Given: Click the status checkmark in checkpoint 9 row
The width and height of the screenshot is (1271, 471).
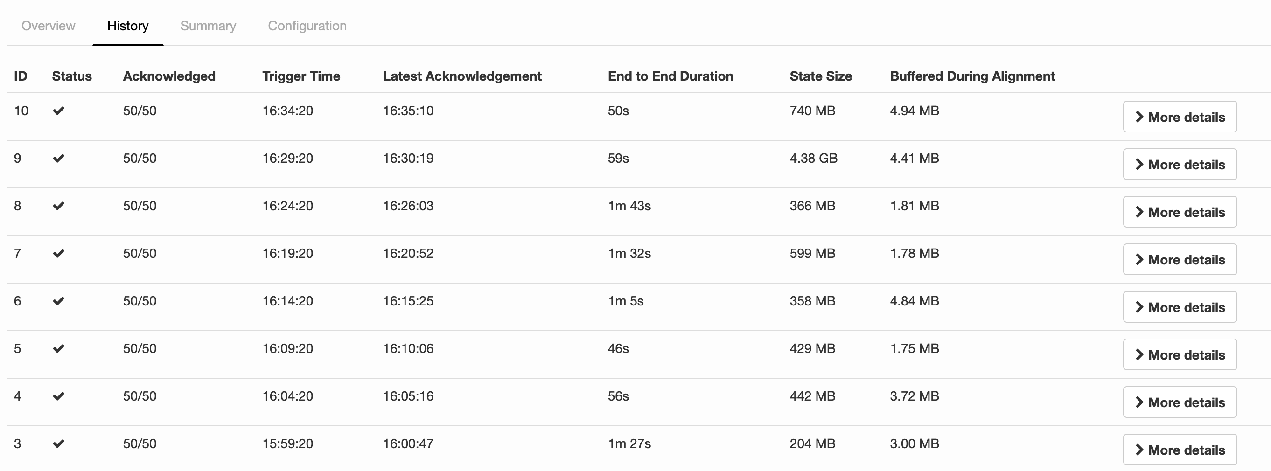Looking at the screenshot, I should [x=58, y=158].
